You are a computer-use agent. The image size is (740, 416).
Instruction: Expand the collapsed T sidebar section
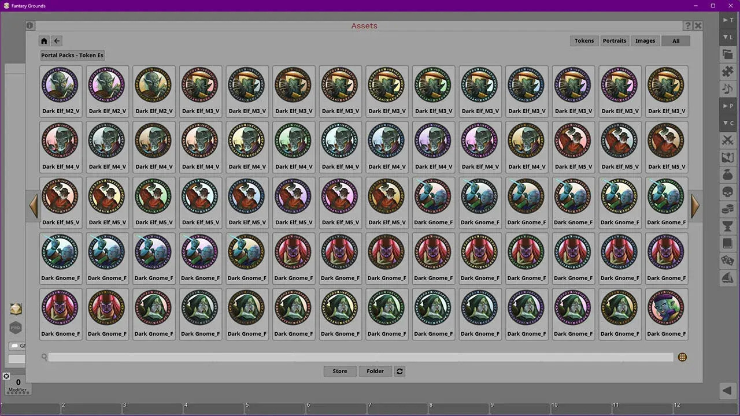tap(727, 20)
